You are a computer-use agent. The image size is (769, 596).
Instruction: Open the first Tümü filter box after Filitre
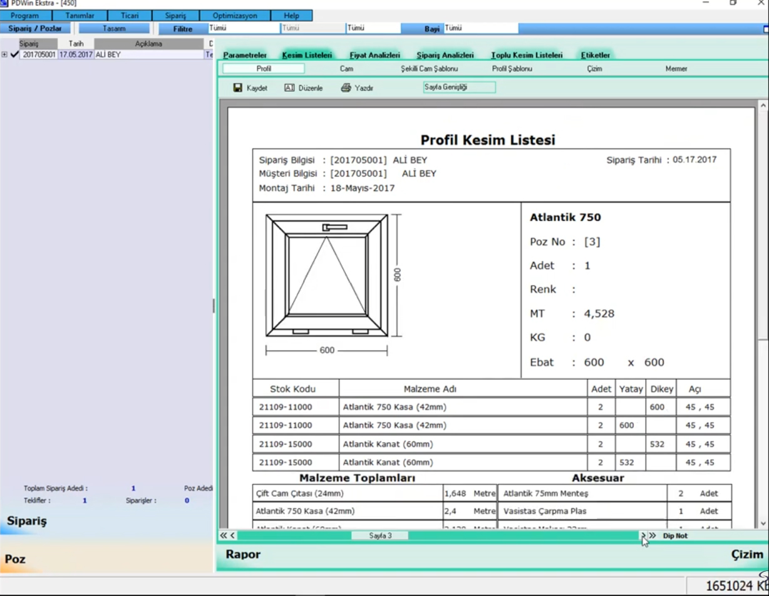(244, 28)
